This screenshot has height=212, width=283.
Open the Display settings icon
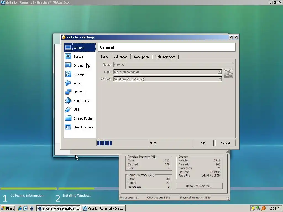tap(68, 65)
